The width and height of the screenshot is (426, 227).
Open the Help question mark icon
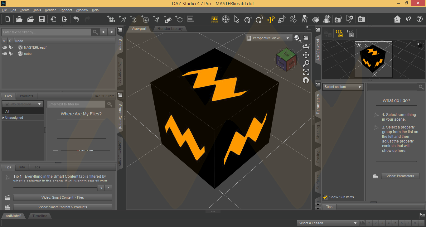click(420, 19)
